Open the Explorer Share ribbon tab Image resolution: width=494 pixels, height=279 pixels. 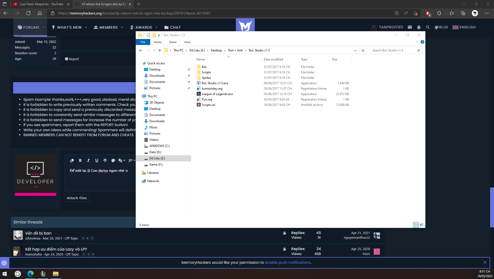tap(173, 42)
